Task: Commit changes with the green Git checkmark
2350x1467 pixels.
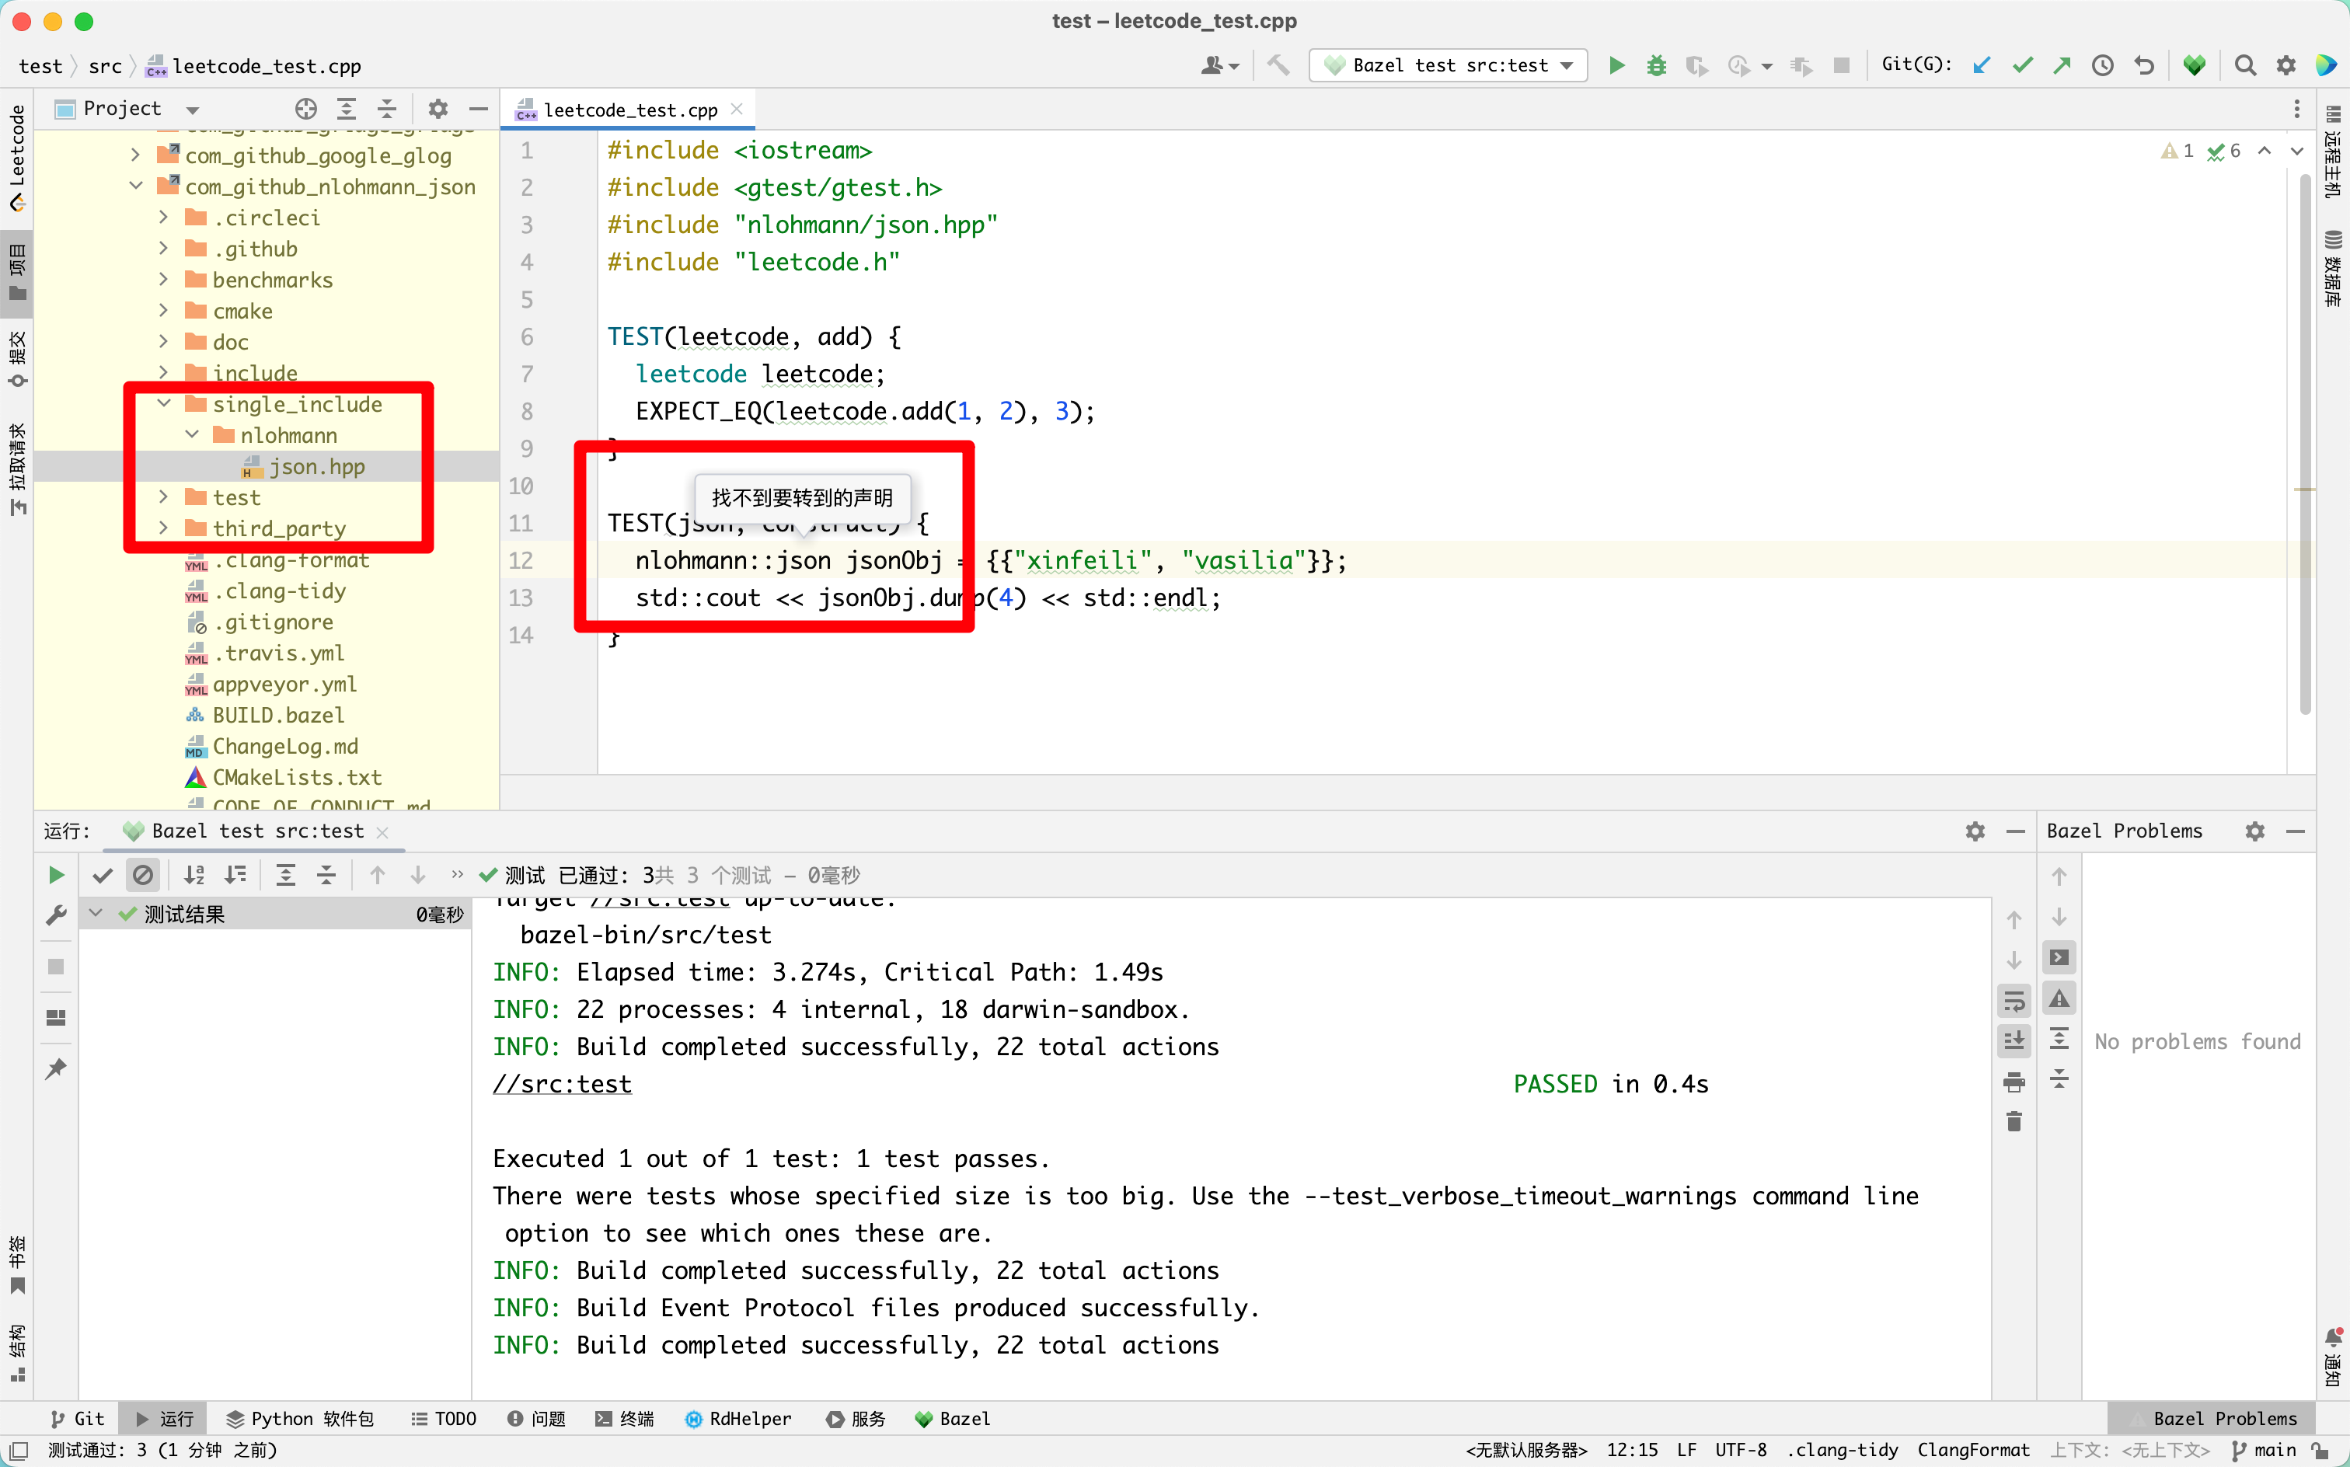Action: (2021, 65)
